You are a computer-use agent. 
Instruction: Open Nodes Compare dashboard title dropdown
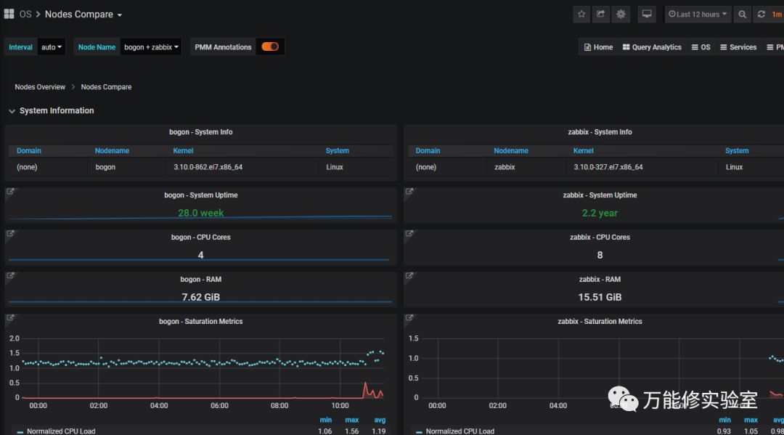point(83,15)
